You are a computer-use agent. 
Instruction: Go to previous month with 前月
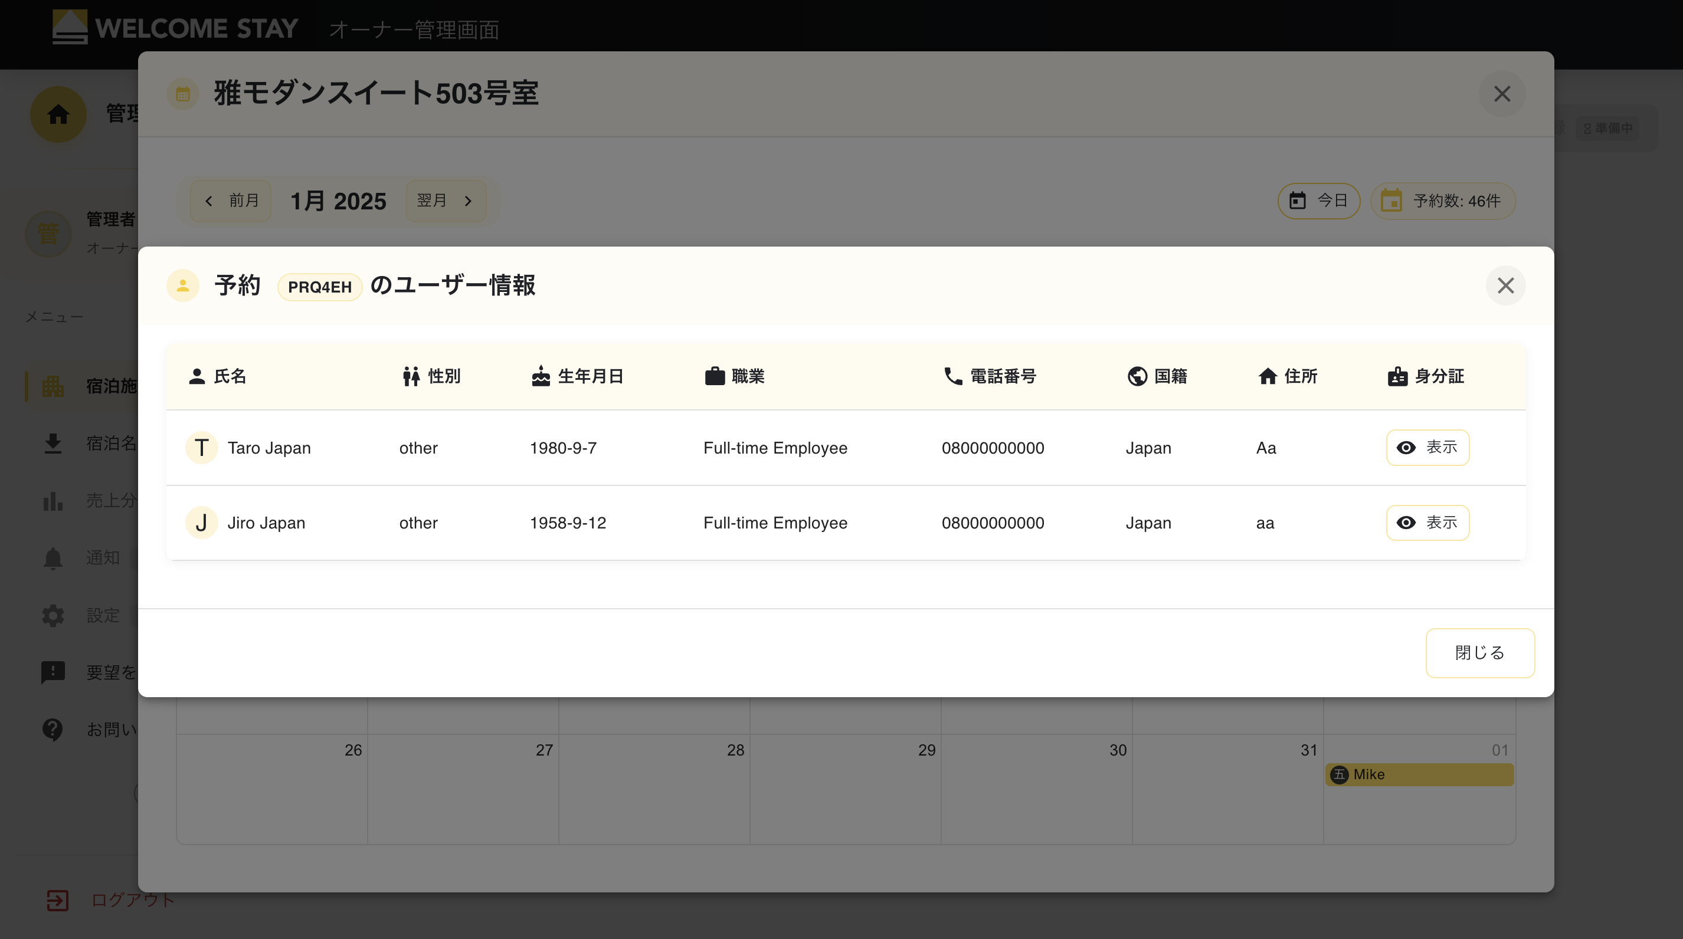click(x=231, y=201)
